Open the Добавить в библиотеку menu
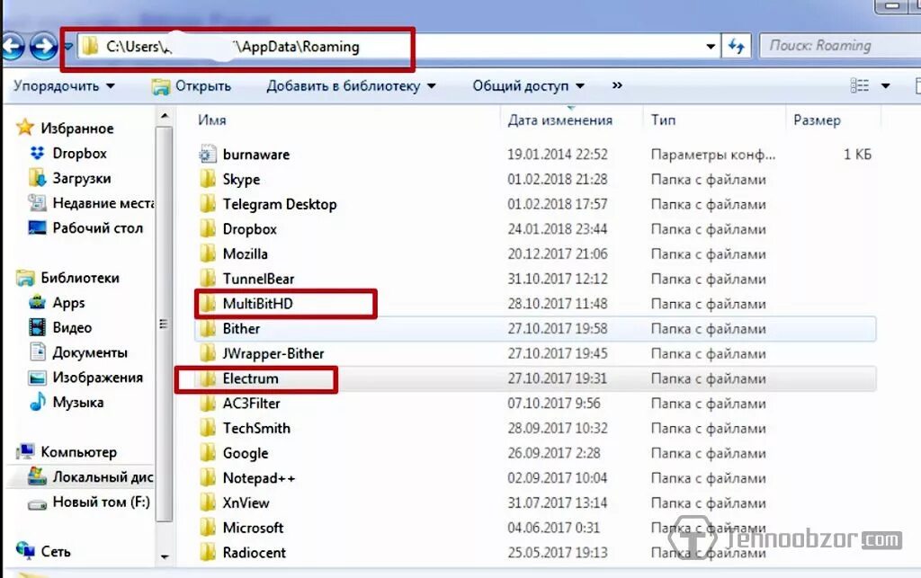This screenshot has height=578, width=921. pyautogui.click(x=352, y=85)
